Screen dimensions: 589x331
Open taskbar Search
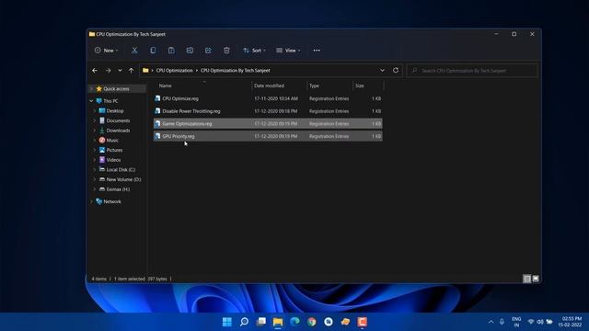point(244,322)
